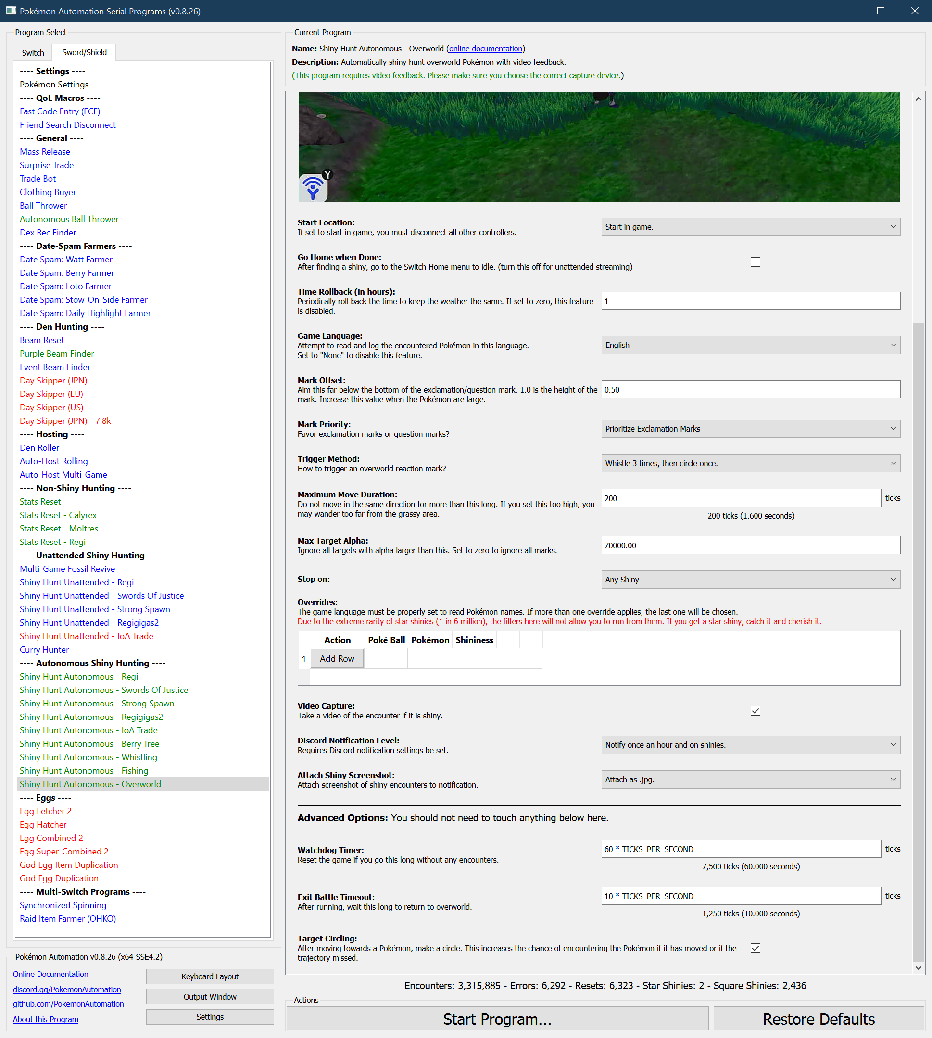The height and width of the screenshot is (1038, 932).
Task: Disable the Video Capture checkbox
Action: click(755, 711)
